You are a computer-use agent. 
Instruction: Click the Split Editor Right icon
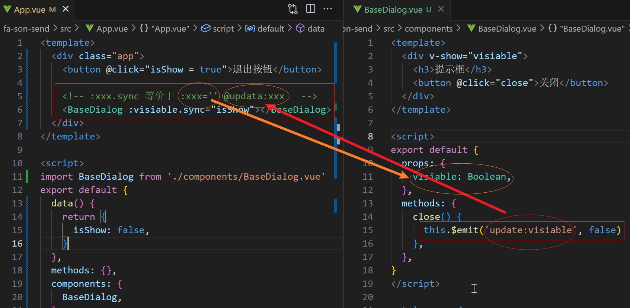click(x=310, y=9)
